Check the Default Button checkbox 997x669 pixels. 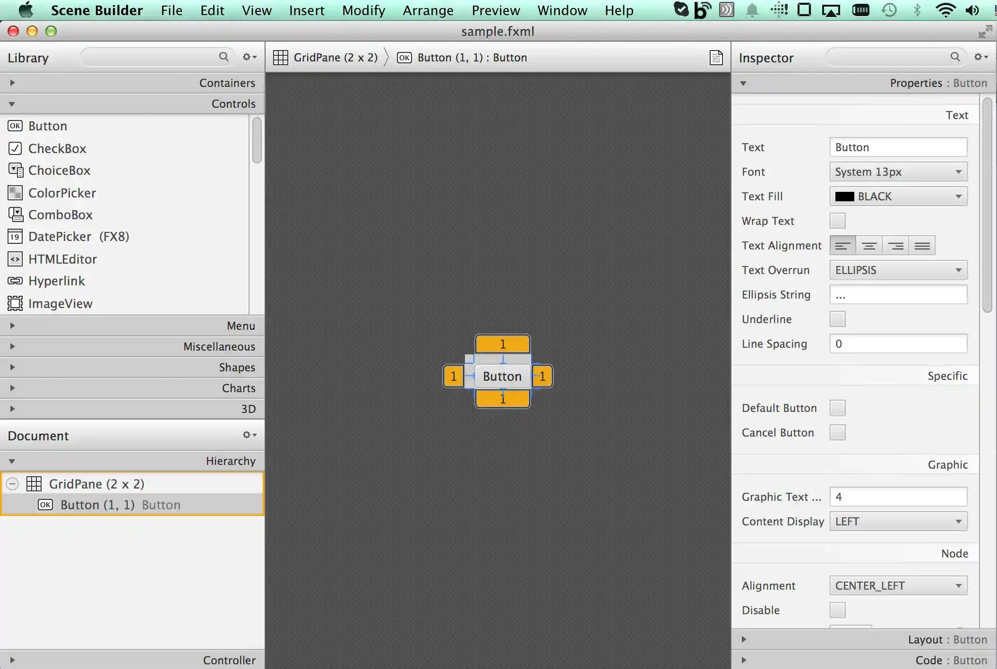tap(837, 408)
